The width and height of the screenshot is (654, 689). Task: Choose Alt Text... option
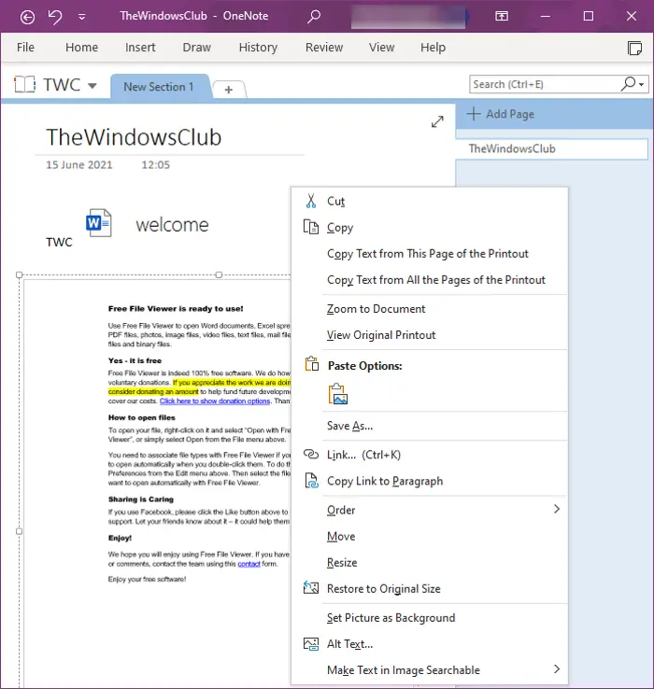(x=430, y=644)
